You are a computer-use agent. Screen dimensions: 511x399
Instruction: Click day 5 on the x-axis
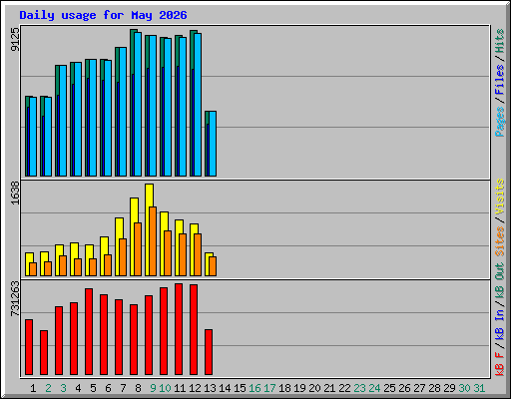click(93, 388)
